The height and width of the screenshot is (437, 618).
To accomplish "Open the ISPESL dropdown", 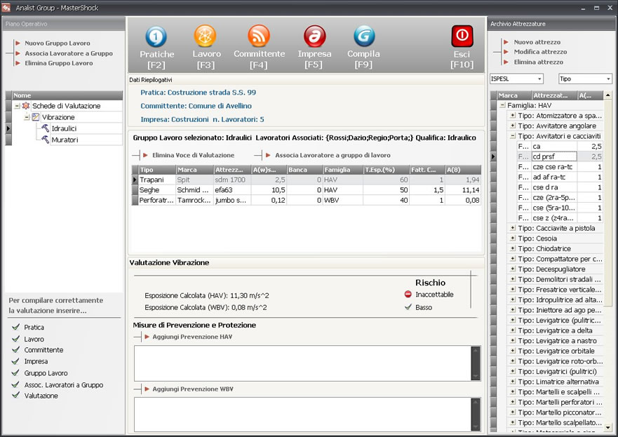I will [x=516, y=79].
